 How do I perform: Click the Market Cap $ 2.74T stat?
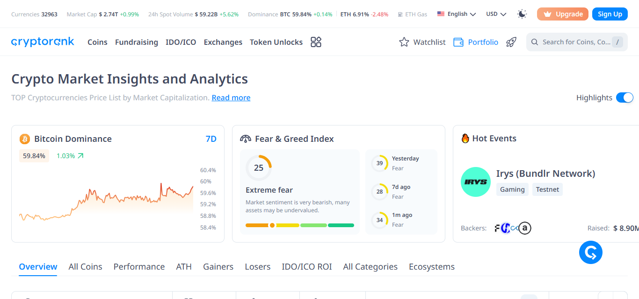(x=103, y=14)
